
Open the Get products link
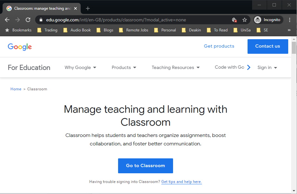point(219,46)
